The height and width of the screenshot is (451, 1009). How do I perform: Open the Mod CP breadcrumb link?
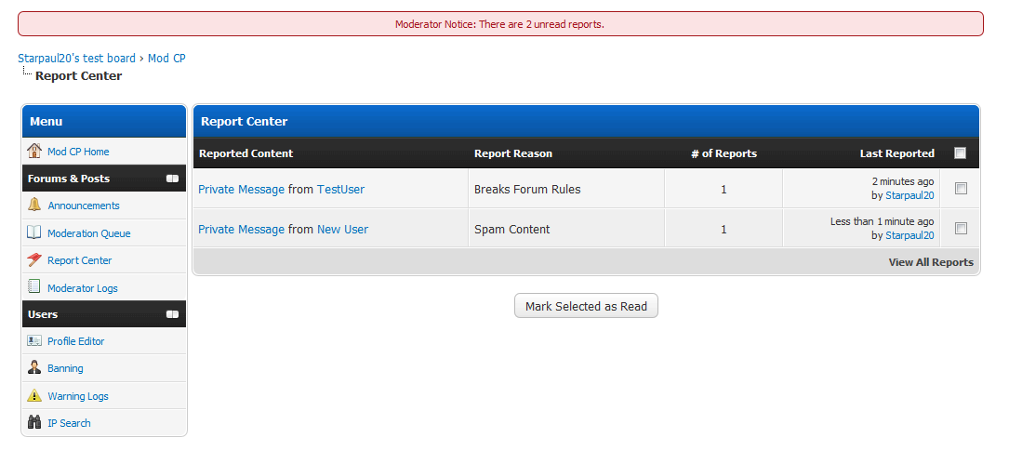coord(166,59)
